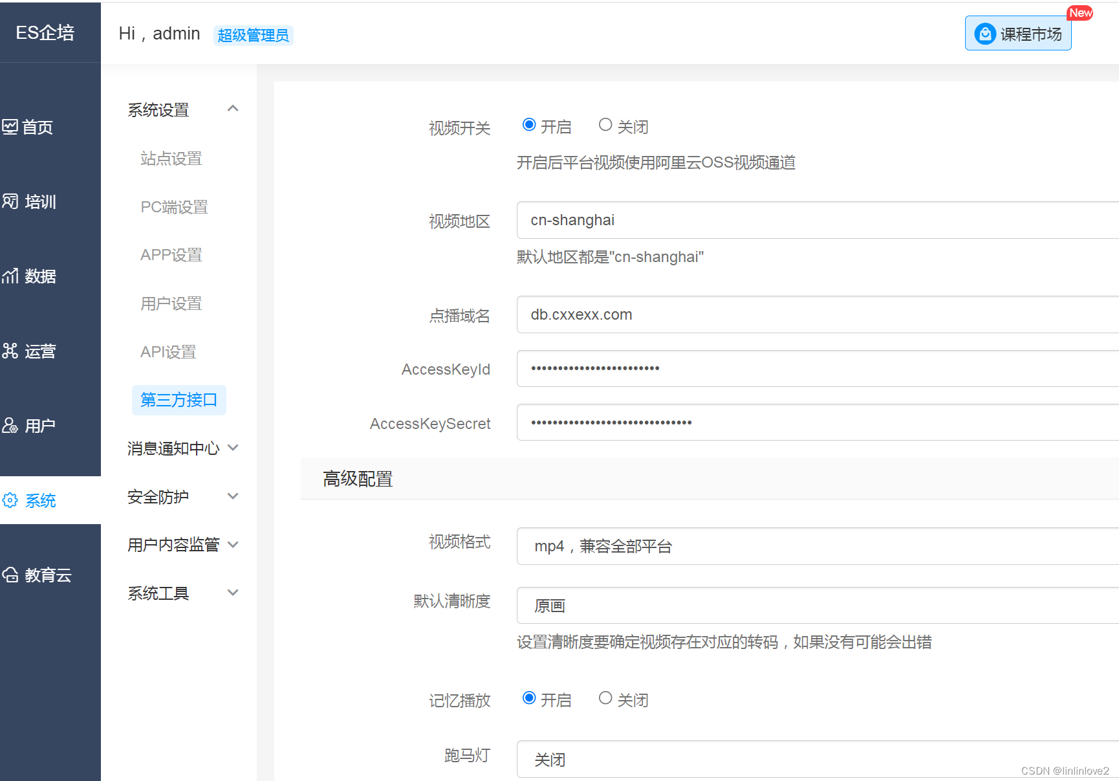Click the AccessKeyId password field
The image size is (1119, 781).
(x=818, y=369)
